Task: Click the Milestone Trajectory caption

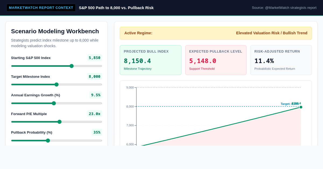Action: pos(138,69)
